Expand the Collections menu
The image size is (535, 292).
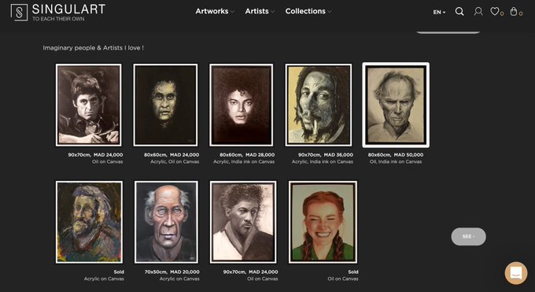tap(308, 11)
